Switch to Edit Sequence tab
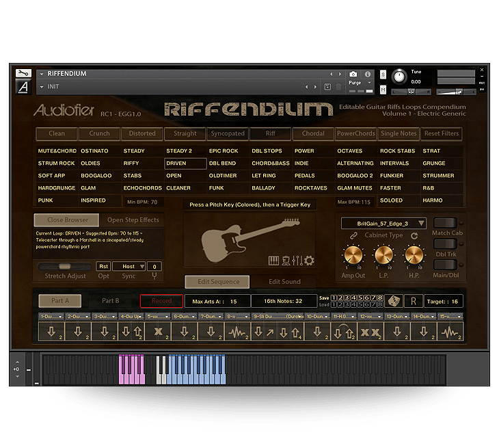Screen dimensions: 499x448 tap(217, 282)
